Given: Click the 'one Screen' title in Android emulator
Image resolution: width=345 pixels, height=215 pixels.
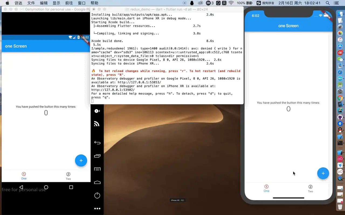Looking at the screenshot, I should (x=16, y=46).
